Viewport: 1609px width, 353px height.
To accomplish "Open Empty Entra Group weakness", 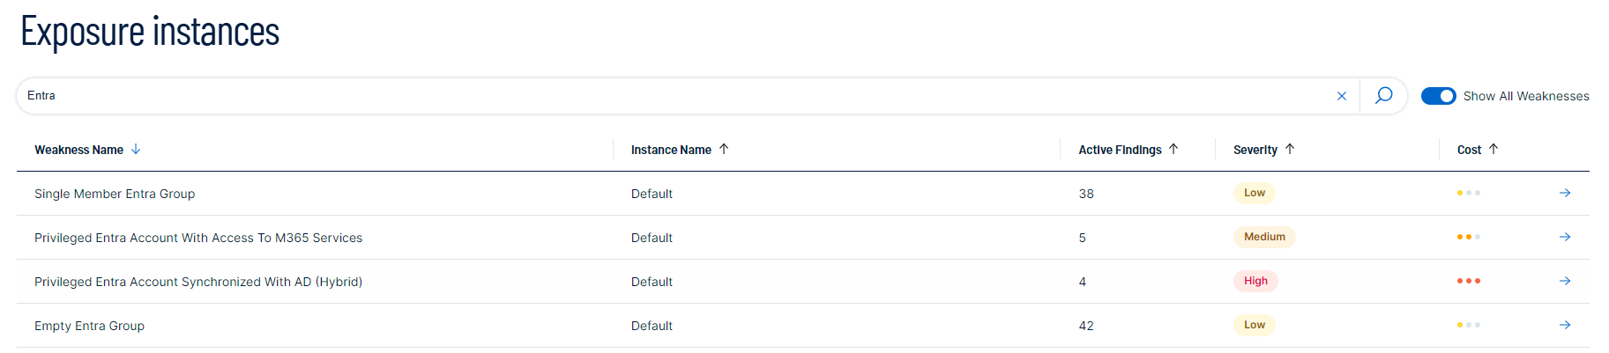I will point(89,326).
